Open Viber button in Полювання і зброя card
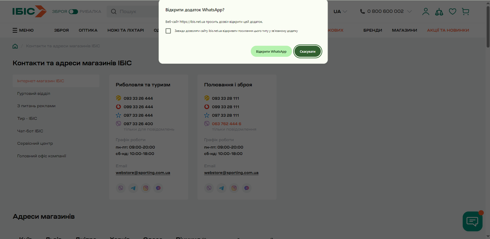Image resolution: width=490 pixels, height=239 pixels. pyautogui.click(x=209, y=188)
